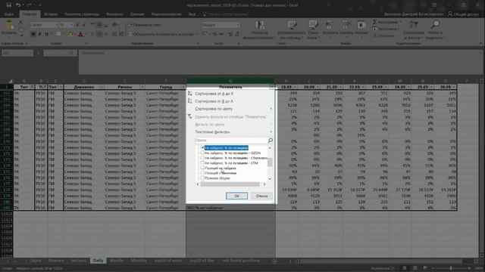Sort column from Я to А in filter menu
485x272 pixels.
tap(214, 101)
